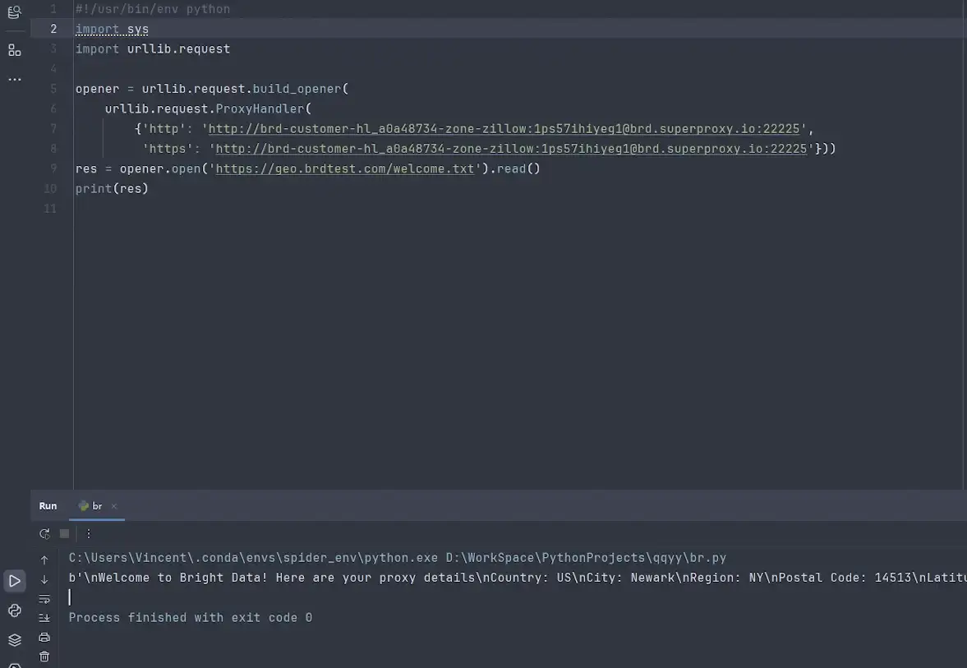This screenshot has height=668, width=967.
Task: Click the Run panel title label
Action: [48, 506]
